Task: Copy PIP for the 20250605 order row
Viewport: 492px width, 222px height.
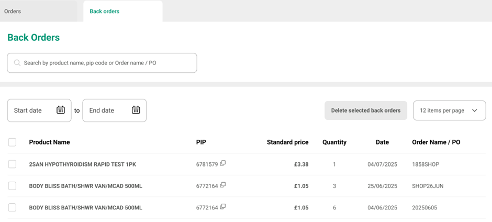Action: pyautogui.click(x=223, y=207)
